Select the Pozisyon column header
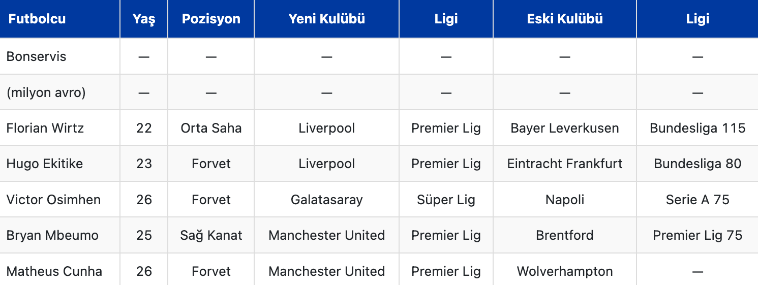The width and height of the screenshot is (758, 285). pyautogui.click(x=211, y=19)
